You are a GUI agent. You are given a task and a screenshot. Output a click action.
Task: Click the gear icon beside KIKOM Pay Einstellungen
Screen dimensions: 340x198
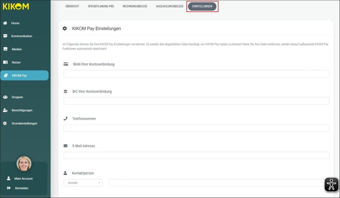[64, 28]
